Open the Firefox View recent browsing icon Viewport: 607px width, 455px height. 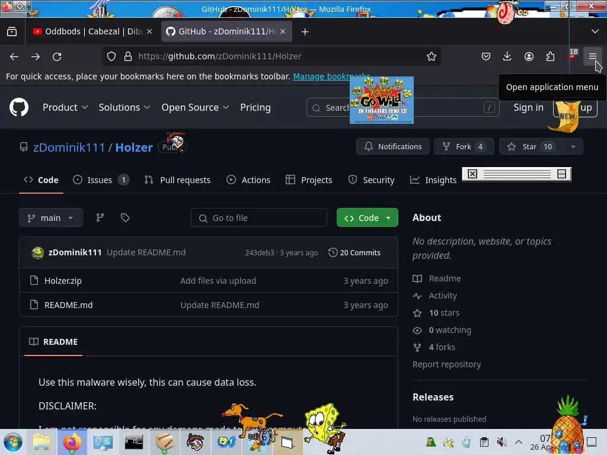pyautogui.click(x=12, y=32)
